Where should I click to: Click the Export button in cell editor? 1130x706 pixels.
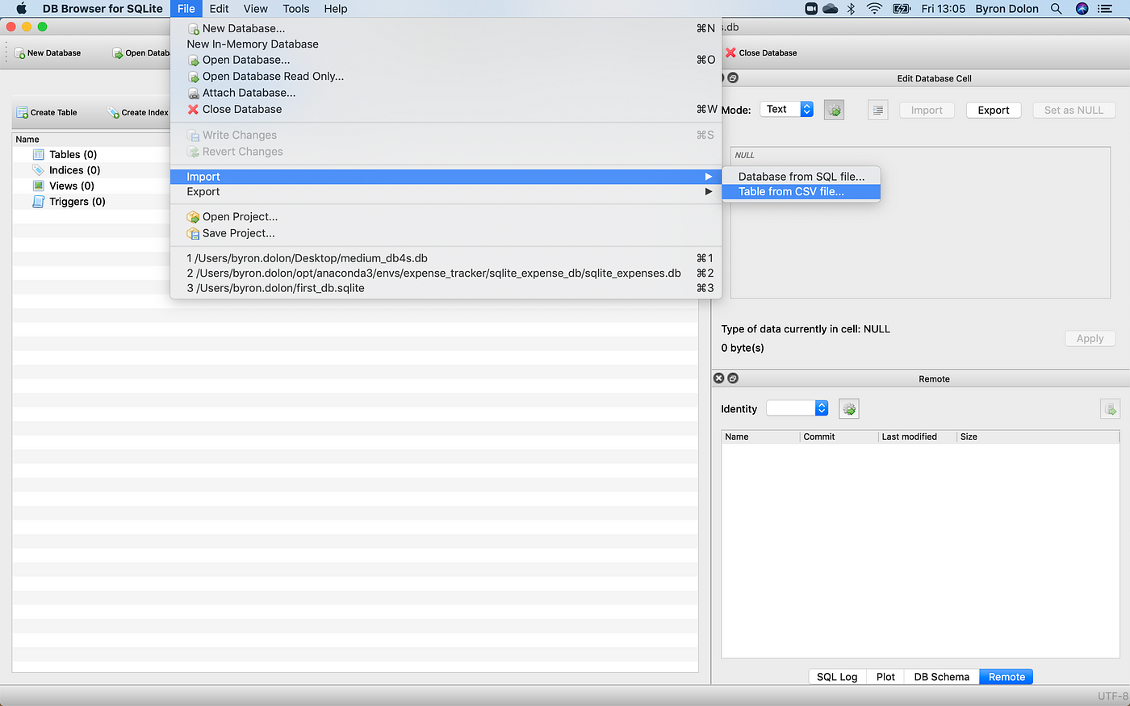[994, 111]
